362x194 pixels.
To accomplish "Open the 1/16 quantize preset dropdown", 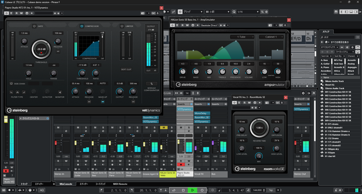I will (x=248, y=12).
